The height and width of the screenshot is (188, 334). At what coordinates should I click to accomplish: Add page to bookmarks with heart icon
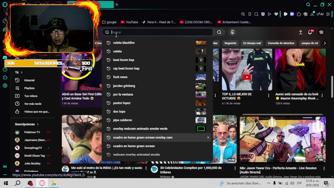[x=276, y=14]
